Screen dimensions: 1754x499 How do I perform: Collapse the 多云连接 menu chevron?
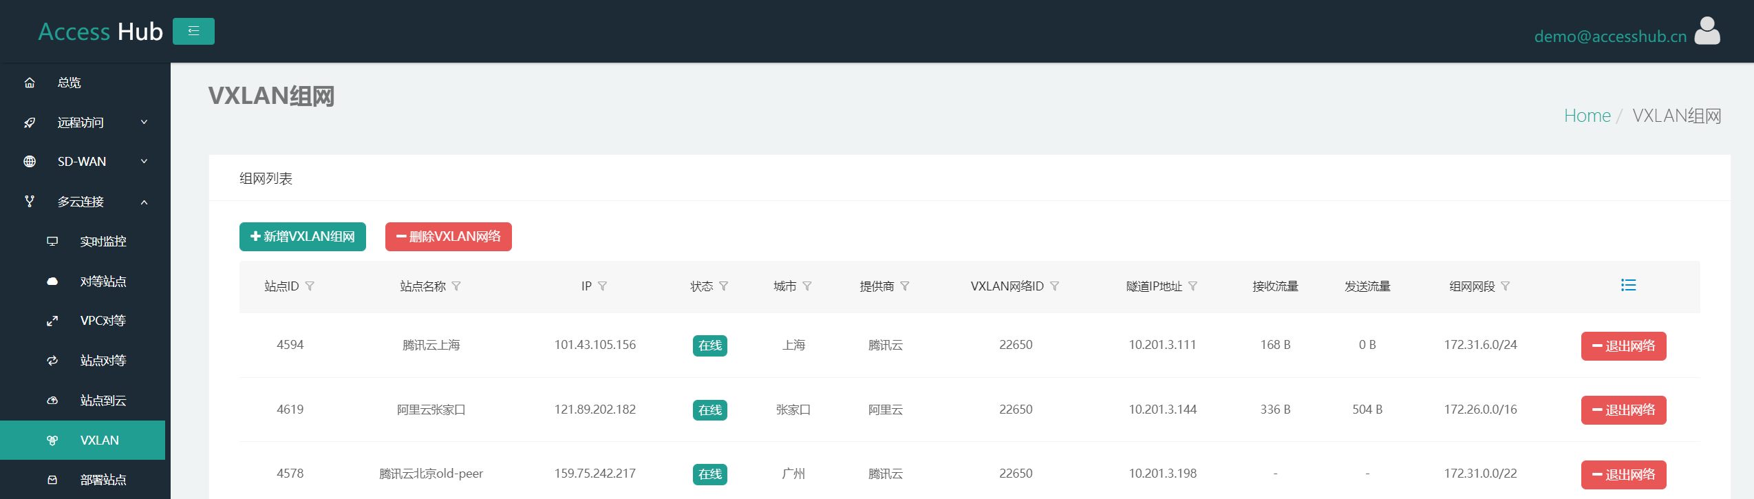144,202
